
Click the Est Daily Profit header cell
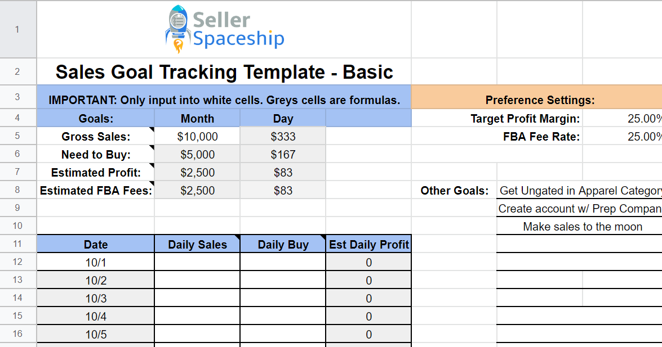coord(368,244)
